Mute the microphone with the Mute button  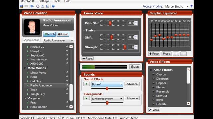[135, 67]
